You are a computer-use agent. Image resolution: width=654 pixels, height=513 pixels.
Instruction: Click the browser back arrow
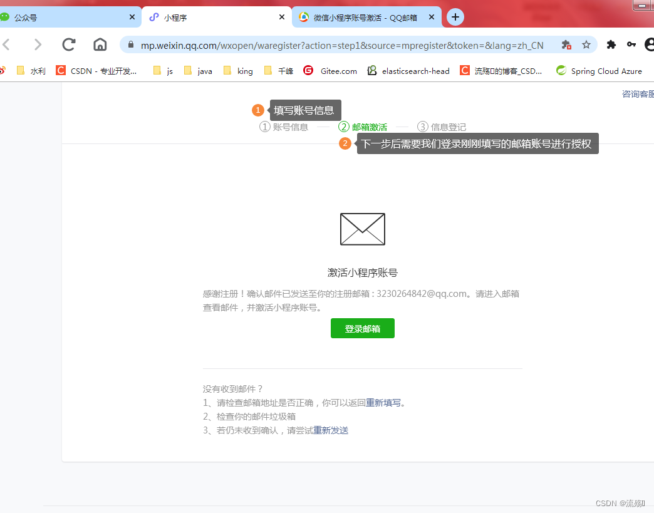(x=6, y=44)
